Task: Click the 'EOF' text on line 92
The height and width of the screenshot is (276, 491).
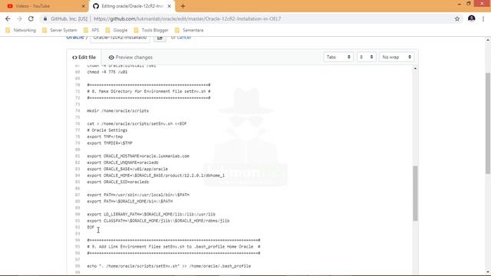Action: [x=91, y=227]
